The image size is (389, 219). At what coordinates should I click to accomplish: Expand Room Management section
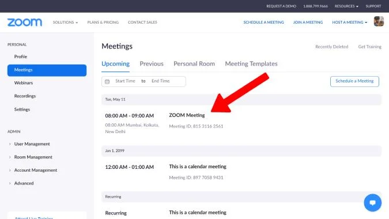pos(33,157)
